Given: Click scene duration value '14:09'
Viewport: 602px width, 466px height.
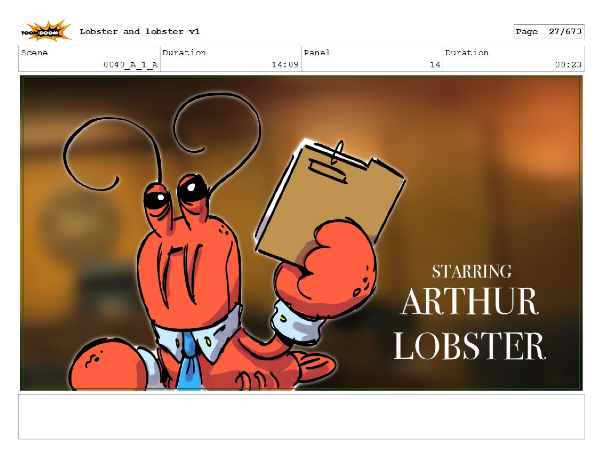Looking at the screenshot, I should point(285,65).
